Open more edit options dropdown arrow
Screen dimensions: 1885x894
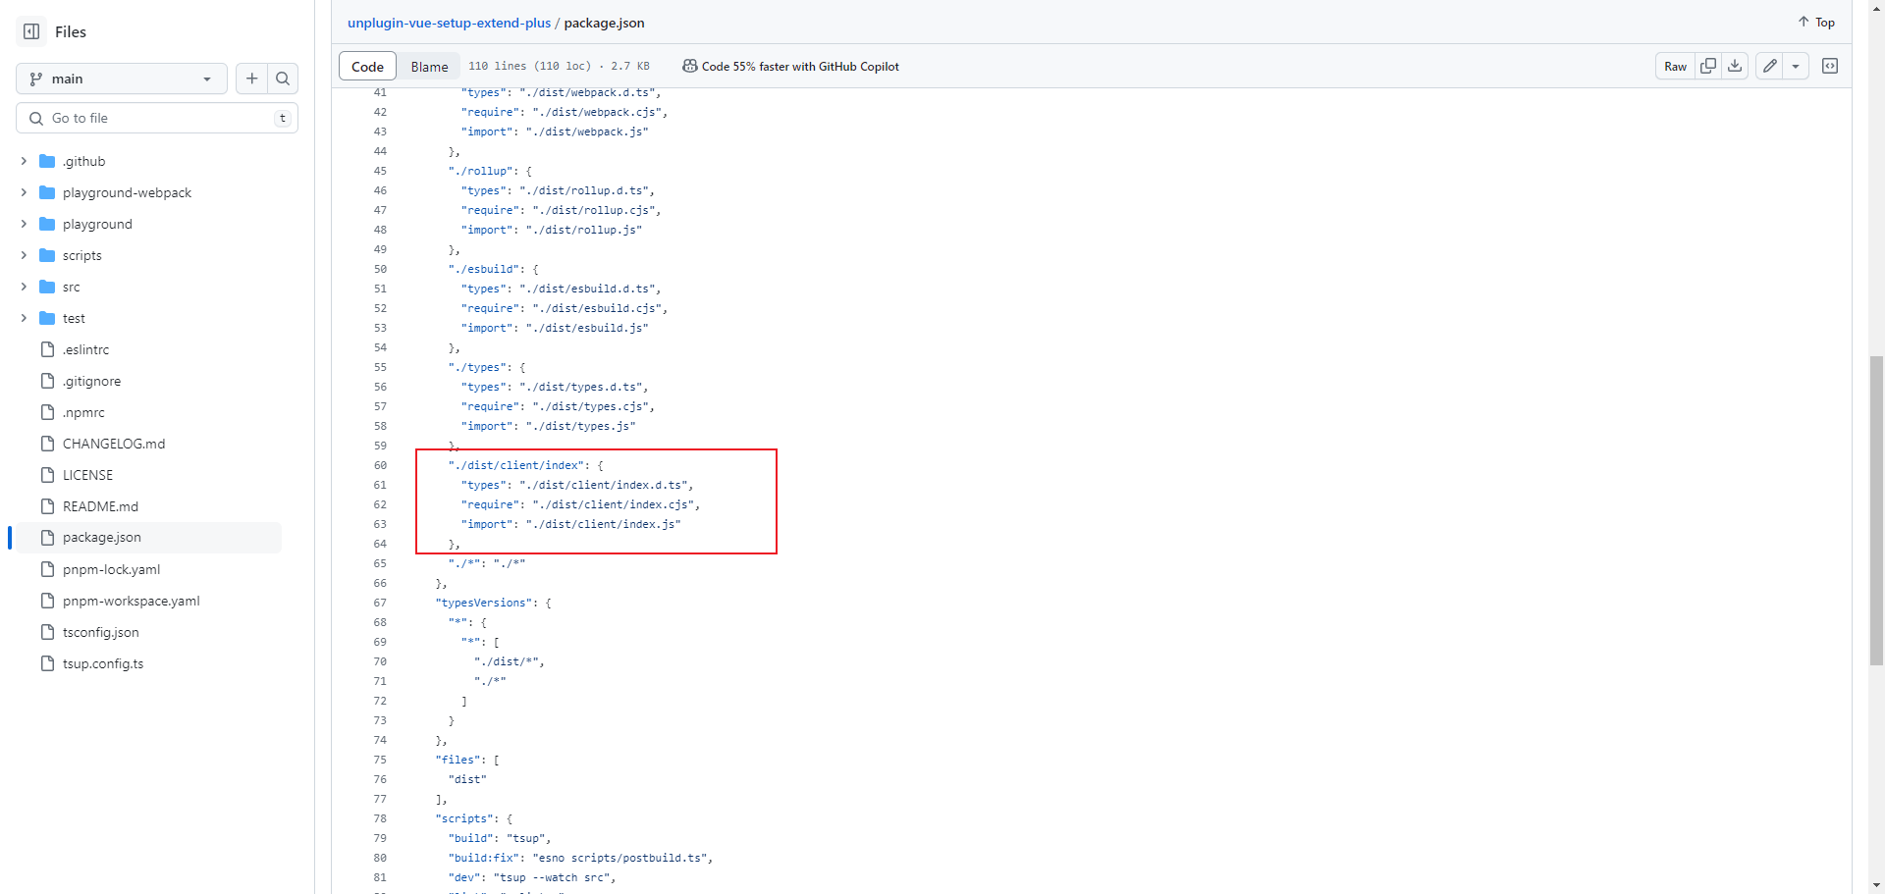1796,66
